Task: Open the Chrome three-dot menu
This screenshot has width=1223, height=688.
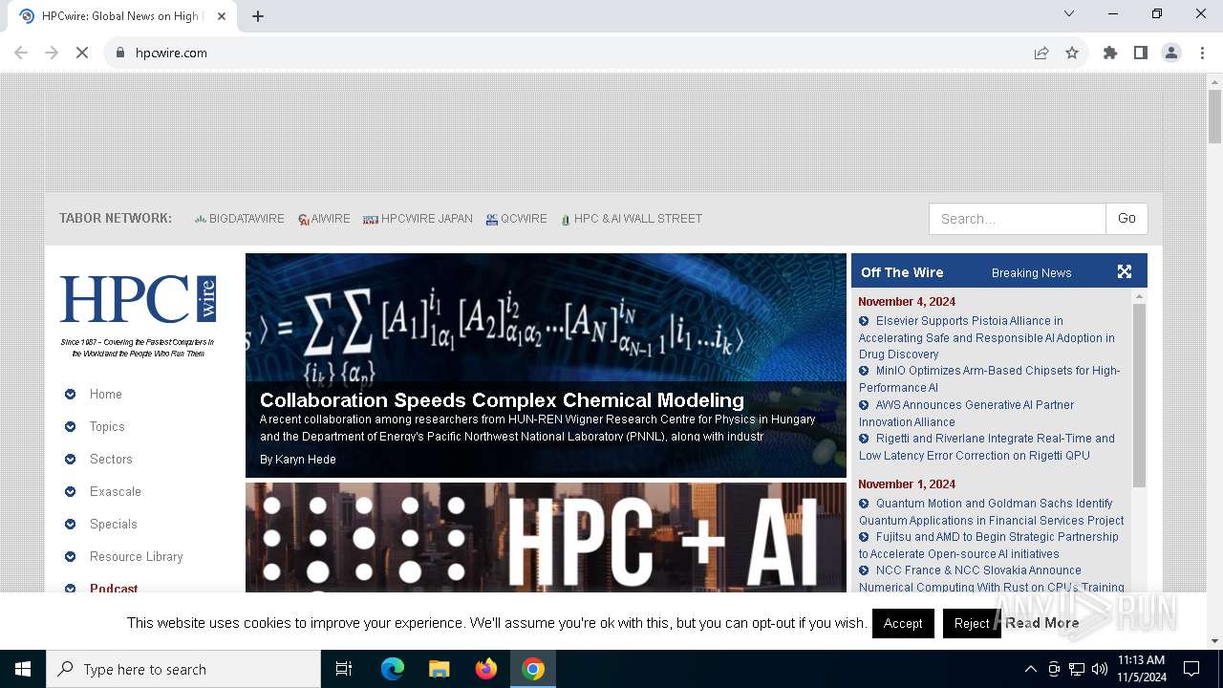Action: click(1202, 53)
